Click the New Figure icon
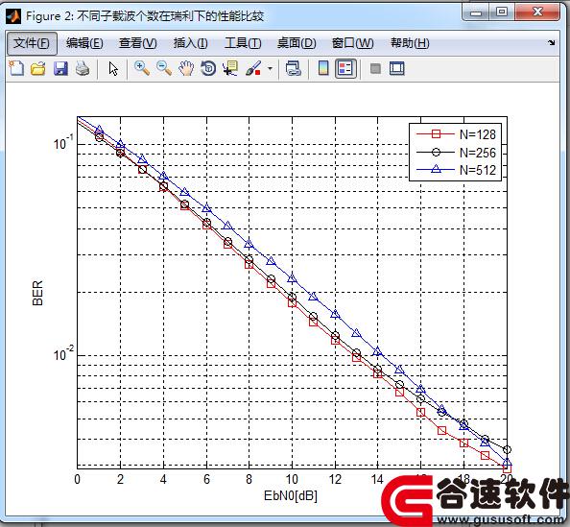570x527 pixels. [x=16, y=68]
